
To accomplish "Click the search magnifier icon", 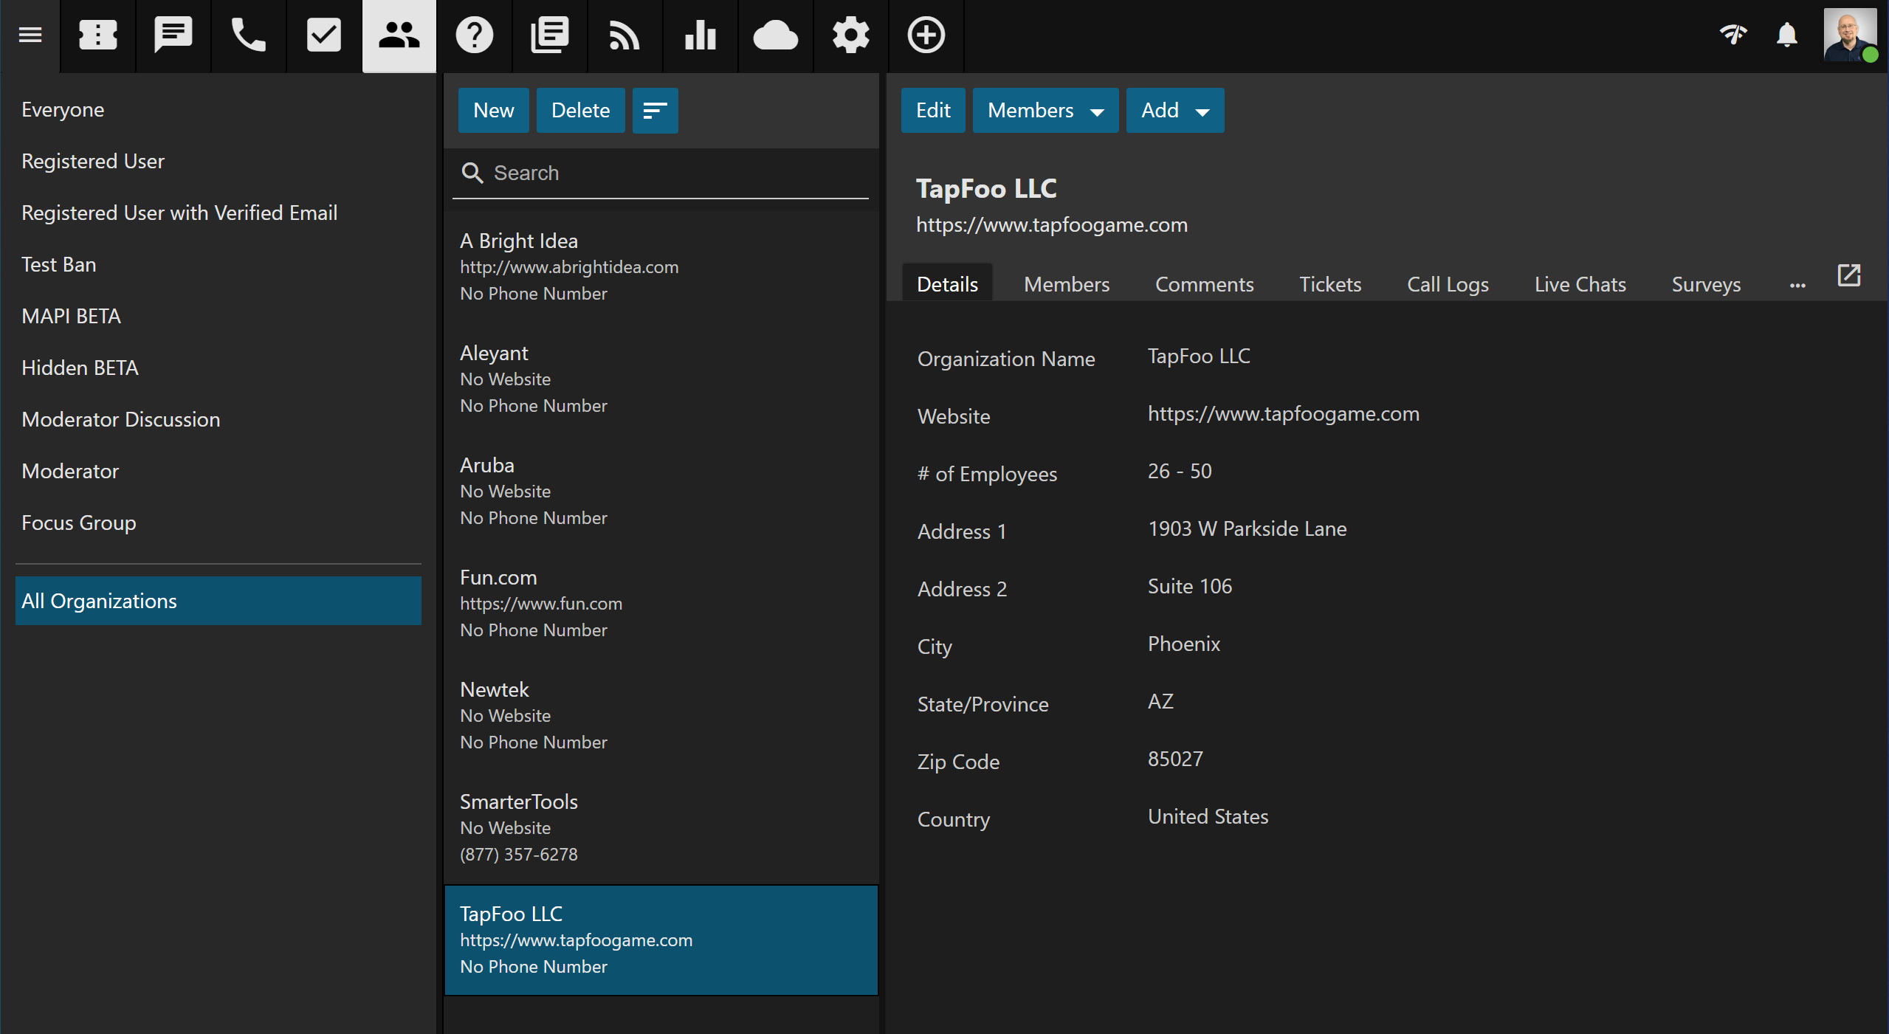I will (472, 173).
